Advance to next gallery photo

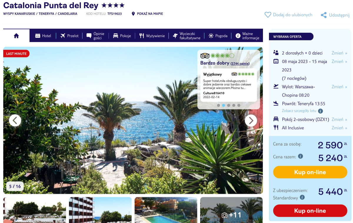[251, 120]
